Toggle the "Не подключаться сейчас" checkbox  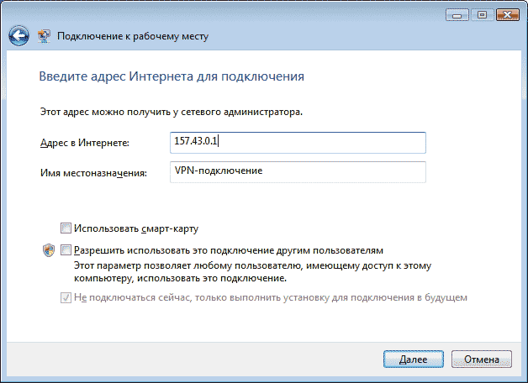[x=66, y=297]
